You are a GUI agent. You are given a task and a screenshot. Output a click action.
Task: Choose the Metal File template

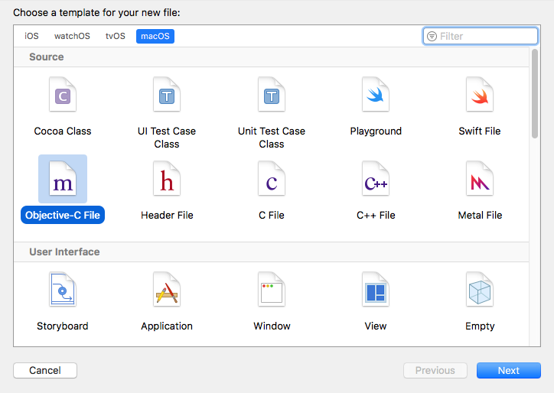coord(480,180)
